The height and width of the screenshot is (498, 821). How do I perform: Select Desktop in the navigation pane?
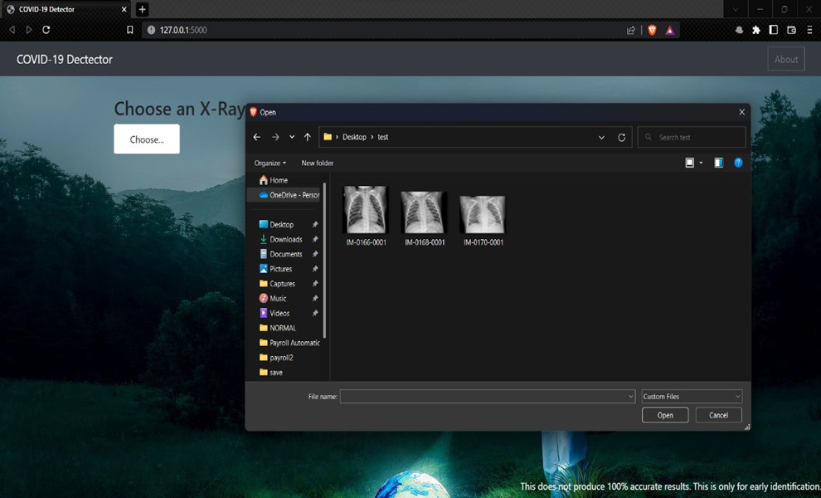point(276,224)
